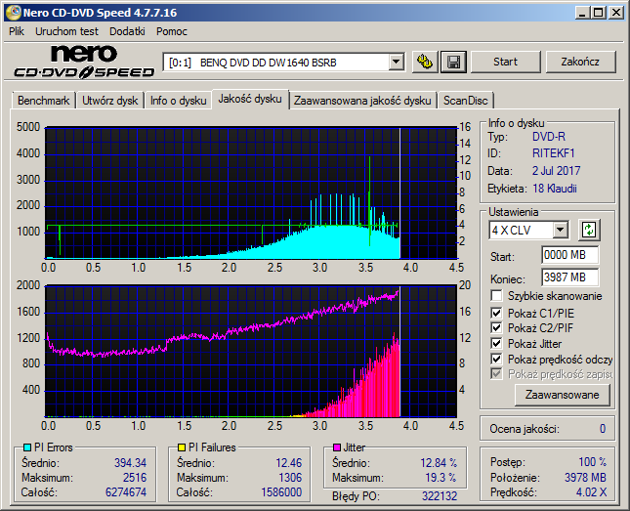Click the Błędy PO value 322132

coord(440,496)
